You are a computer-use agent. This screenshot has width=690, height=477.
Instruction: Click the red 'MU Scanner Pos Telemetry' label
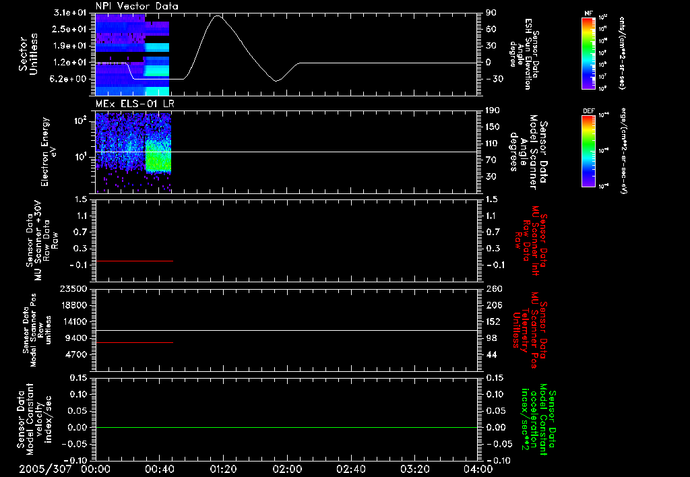(530, 330)
